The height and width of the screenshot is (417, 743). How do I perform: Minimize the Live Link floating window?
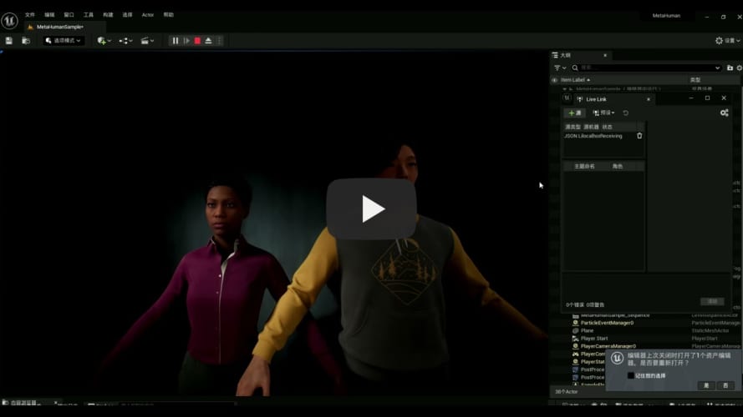[691, 98]
